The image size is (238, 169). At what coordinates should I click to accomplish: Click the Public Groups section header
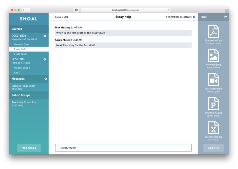pyautogui.click(x=29, y=95)
